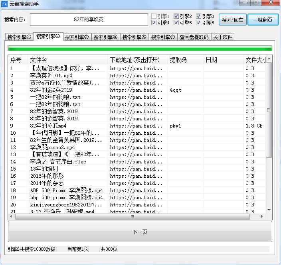
Task: Click the 序号 column header
Action: coord(18,60)
